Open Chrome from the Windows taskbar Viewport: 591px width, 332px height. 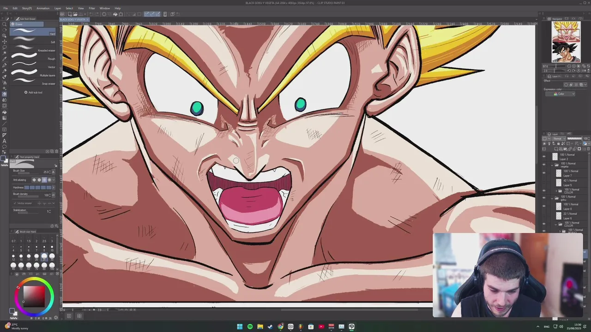pyautogui.click(x=280, y=326)
